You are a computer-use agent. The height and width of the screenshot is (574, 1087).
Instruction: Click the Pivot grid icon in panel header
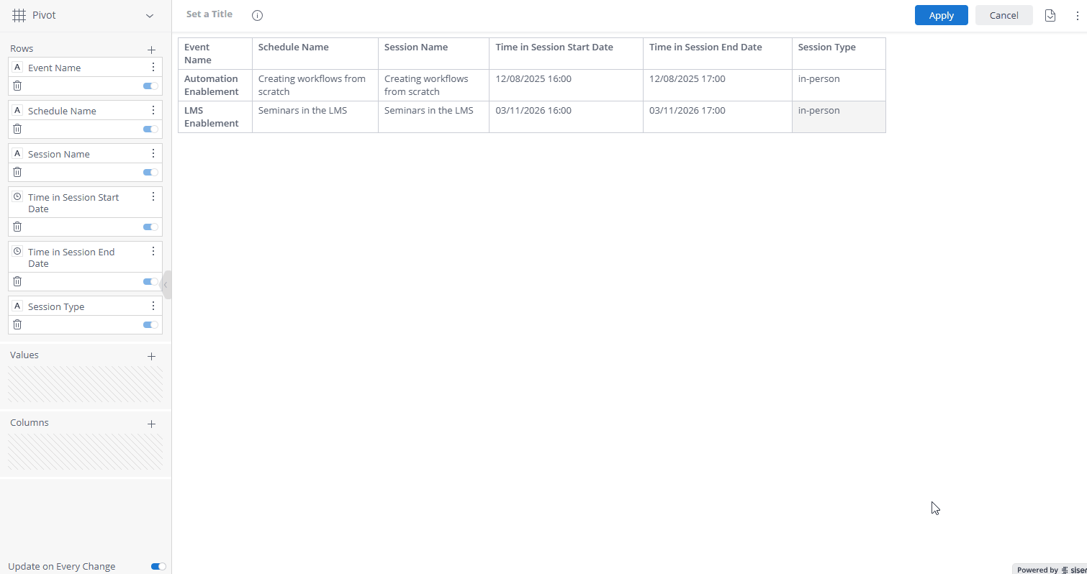[19, 14]
